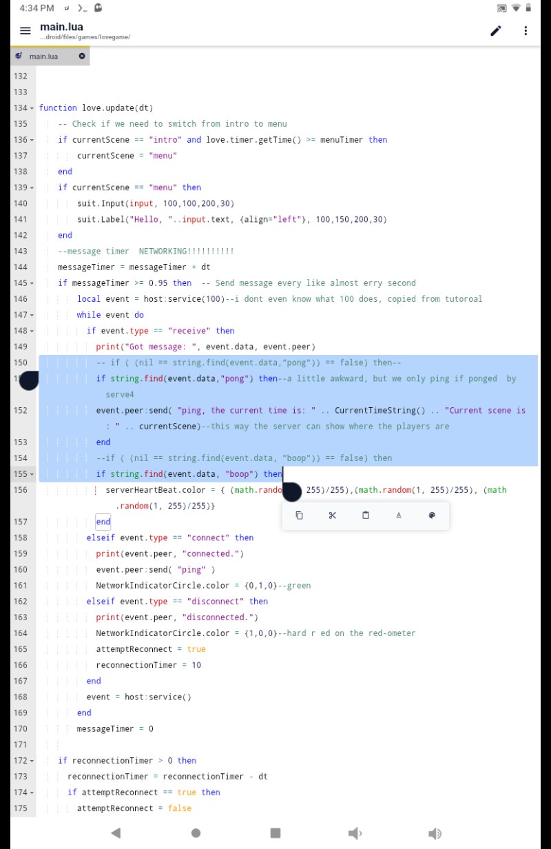Collapse the while loop fold at line 147
Viewport: 551px width, 849px height.
click(x=32, y=315)
